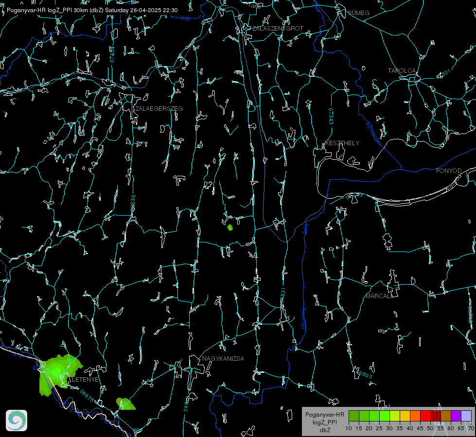Select the 20-25 dBZ green swatch

374,416
